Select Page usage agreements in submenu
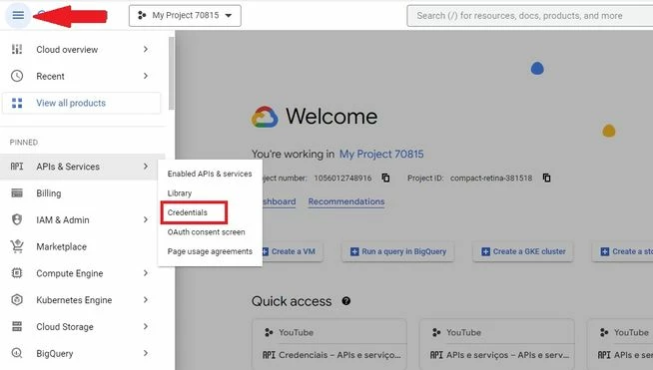653x370 pixels. tap(210, 251)
